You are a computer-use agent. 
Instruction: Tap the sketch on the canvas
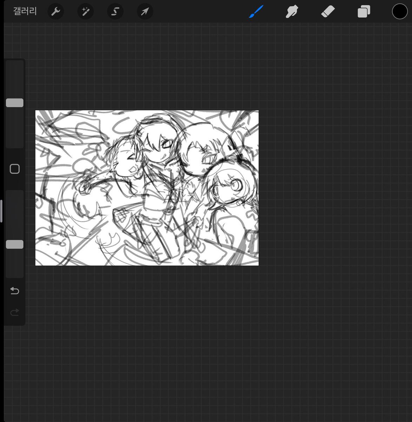tap(147, 187)
